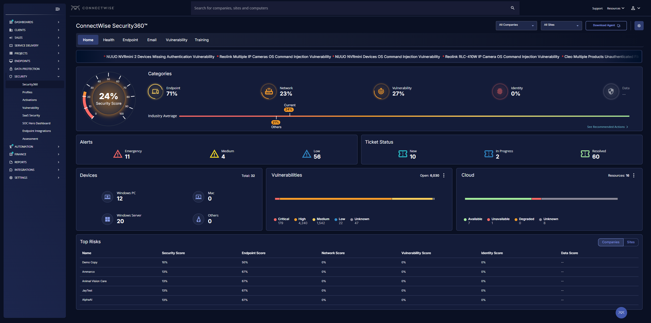Open the ConnectWise chat bubble icon
This screenshot has height=323, width=651.
click(x=621, y=313)
